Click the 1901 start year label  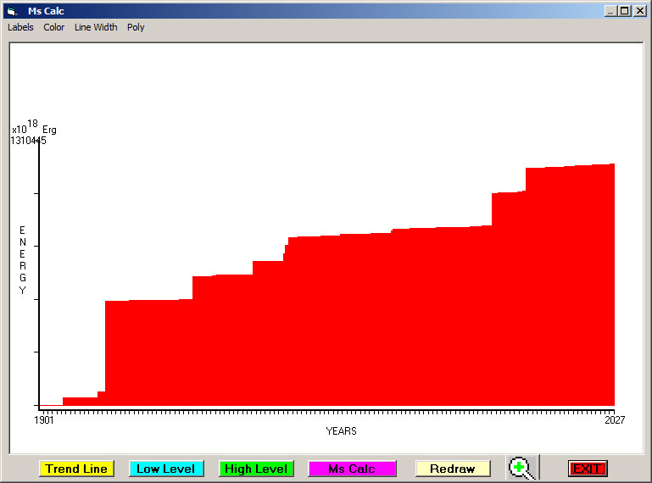tap(44, 419)
